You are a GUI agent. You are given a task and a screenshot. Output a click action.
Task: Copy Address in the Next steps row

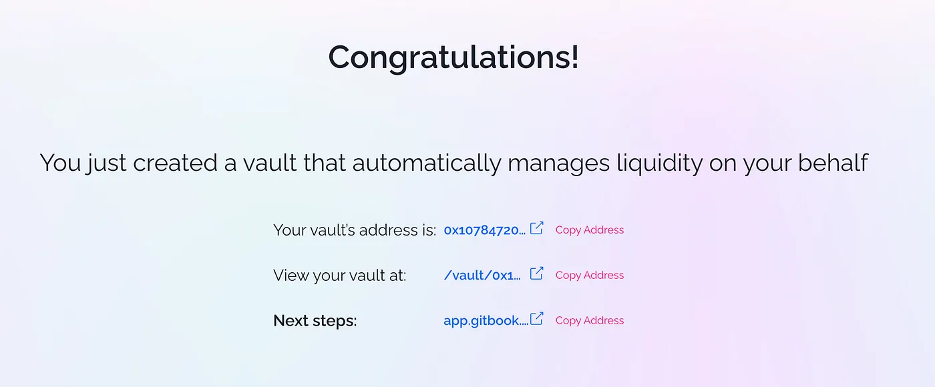589,321
